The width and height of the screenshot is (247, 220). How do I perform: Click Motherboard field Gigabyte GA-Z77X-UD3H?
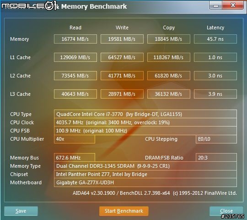coord(145,182)
